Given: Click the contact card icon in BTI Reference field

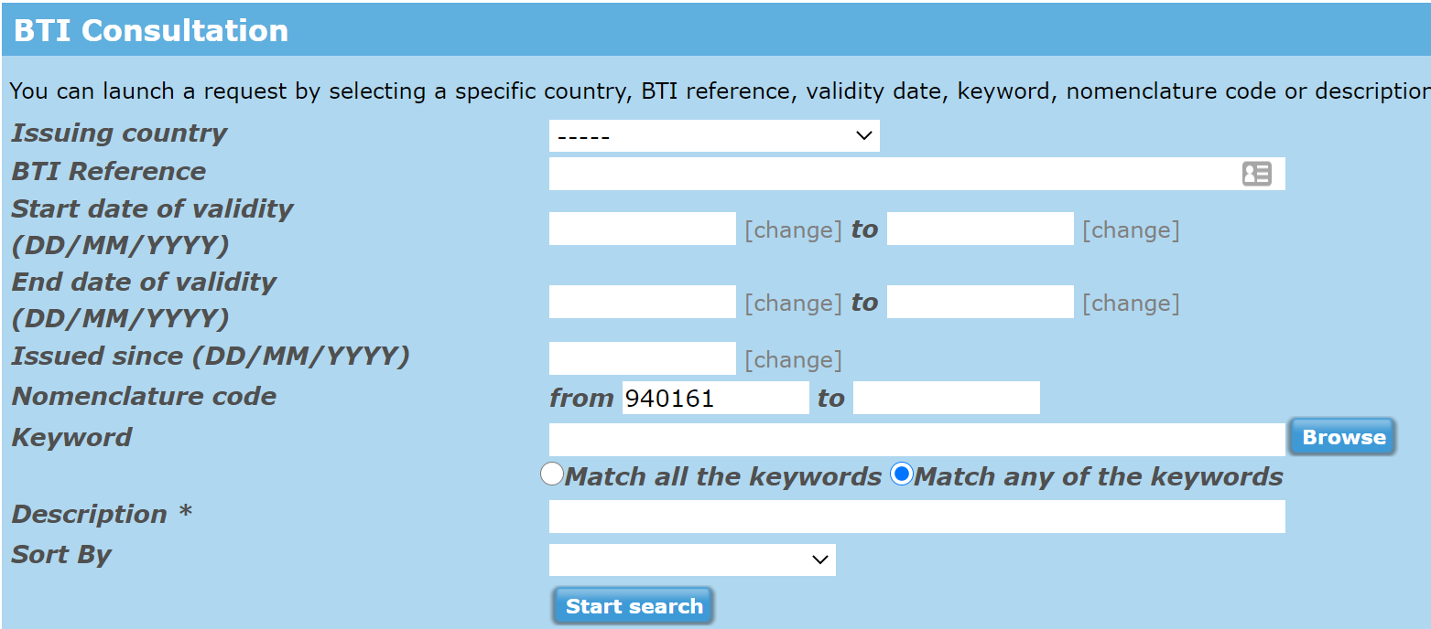Looking at the screenshot, I should click(x=1256, y=174).
